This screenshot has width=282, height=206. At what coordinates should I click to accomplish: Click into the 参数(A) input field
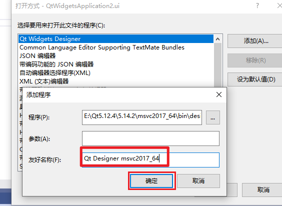click(150, 138)
